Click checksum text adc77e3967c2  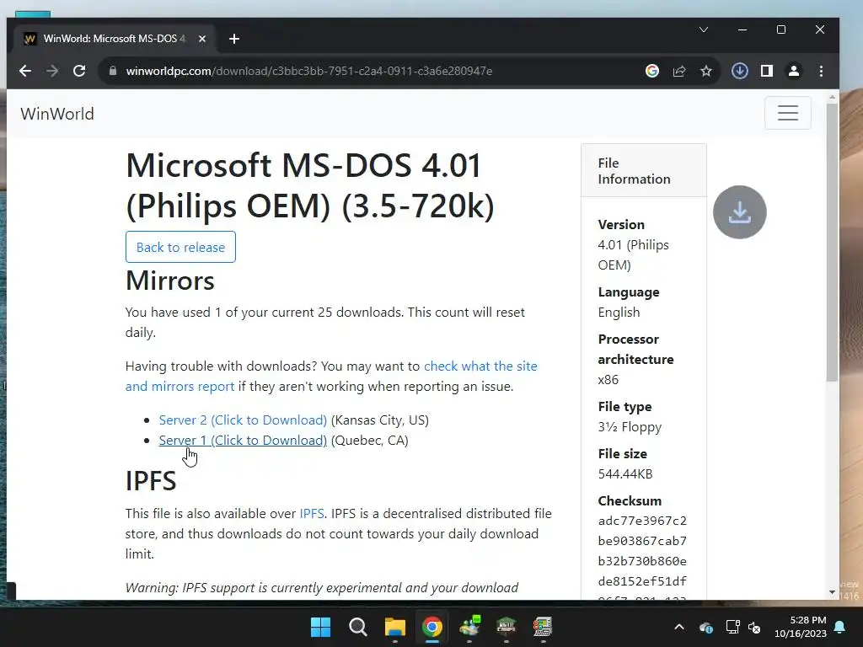tap(642, 521)
